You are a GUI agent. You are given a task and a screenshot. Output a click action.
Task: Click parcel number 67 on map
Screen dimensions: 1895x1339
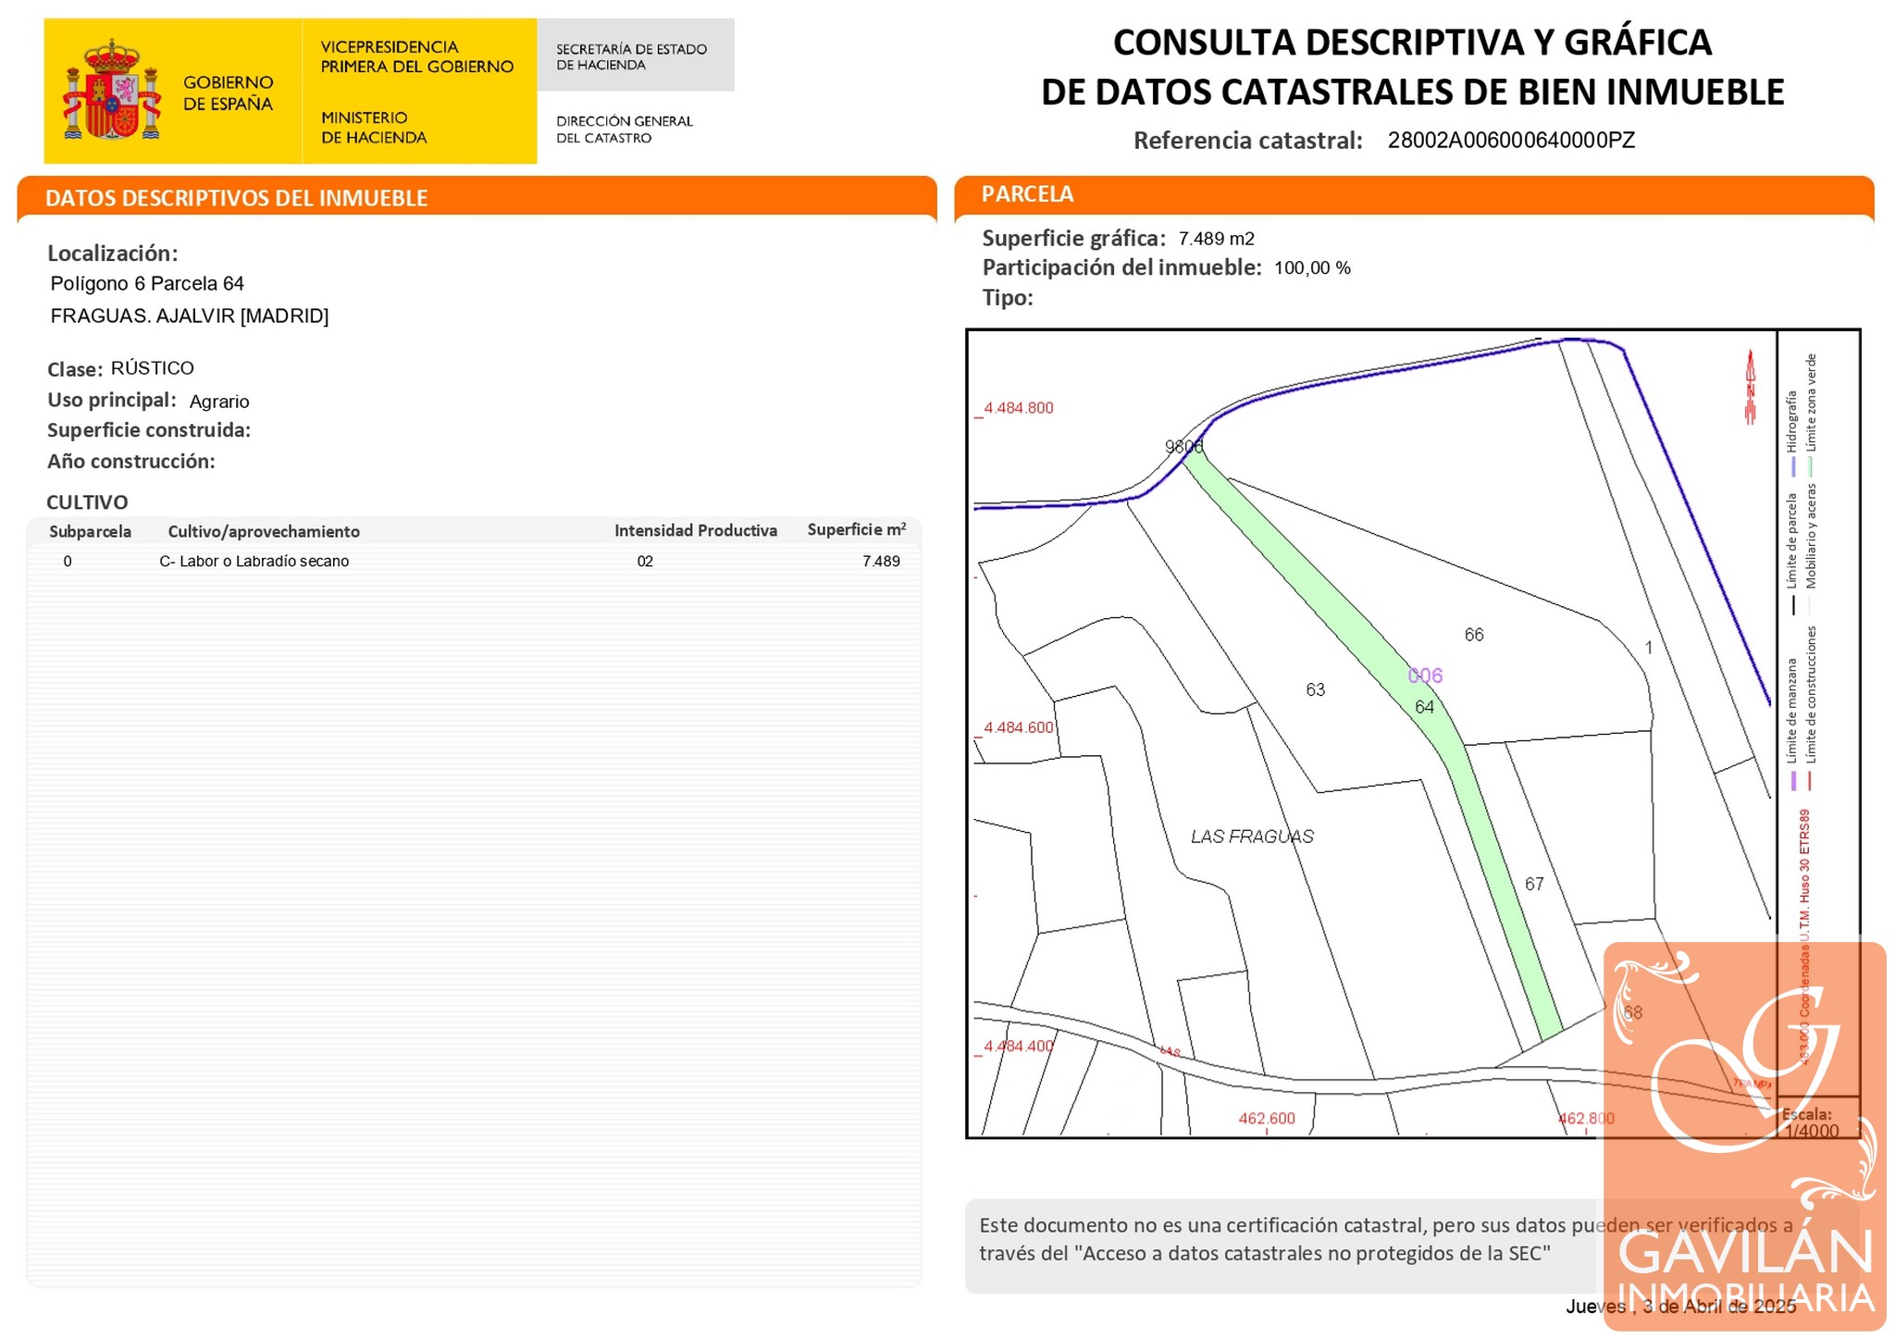(x=1534, y=884)
